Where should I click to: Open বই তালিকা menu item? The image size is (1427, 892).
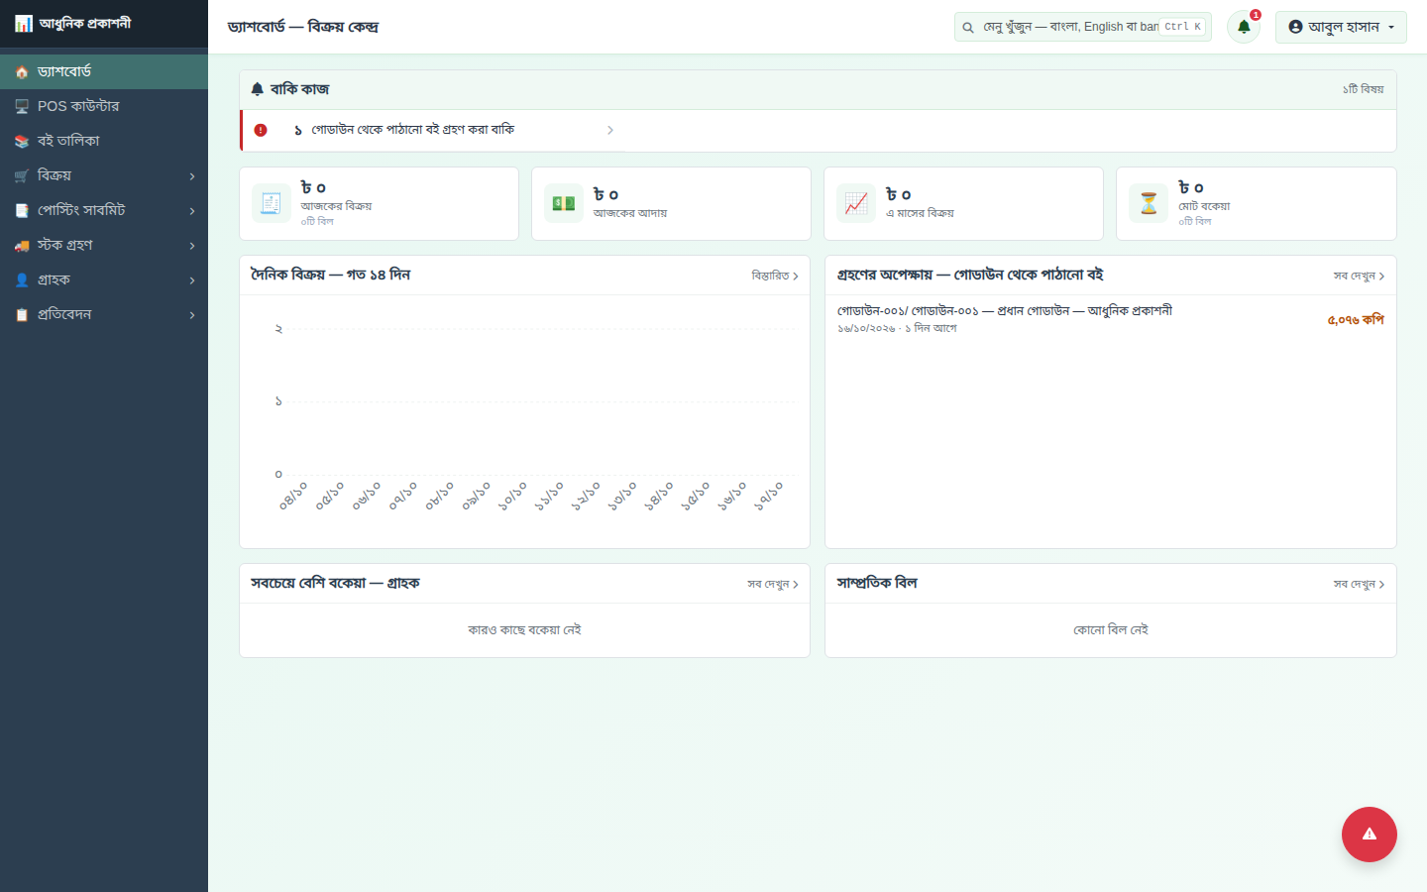(x=104, y=141)
